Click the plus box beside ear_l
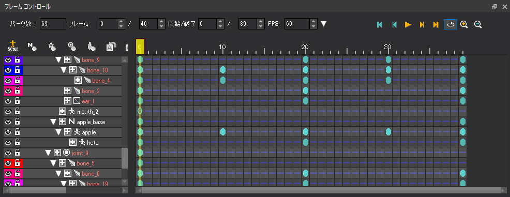Viewport: 510px width, 197px height. [68, 101]
